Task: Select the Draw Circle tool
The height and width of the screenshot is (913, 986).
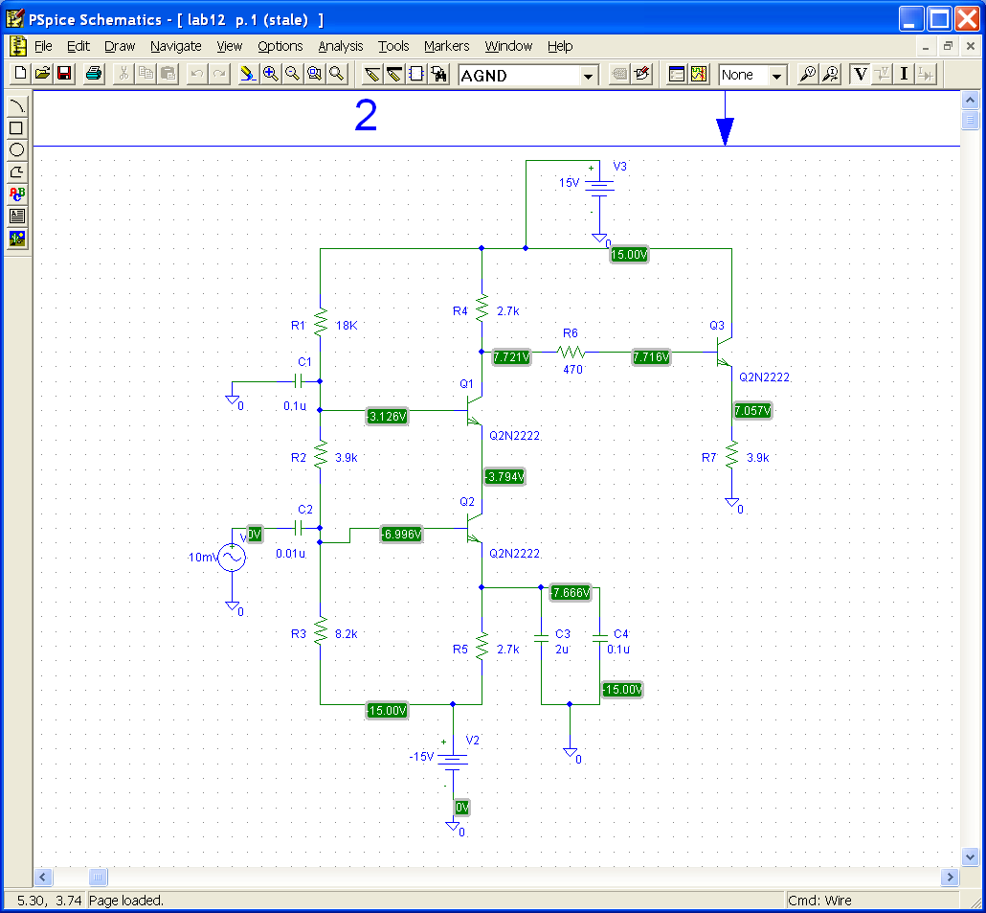Action: click(x=16, y=150)
